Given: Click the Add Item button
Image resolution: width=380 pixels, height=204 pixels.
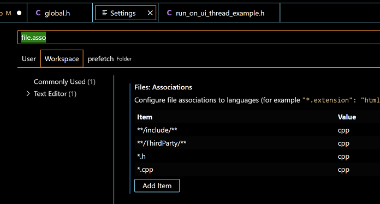Looking at the screenshot, I should coord(157,185).
